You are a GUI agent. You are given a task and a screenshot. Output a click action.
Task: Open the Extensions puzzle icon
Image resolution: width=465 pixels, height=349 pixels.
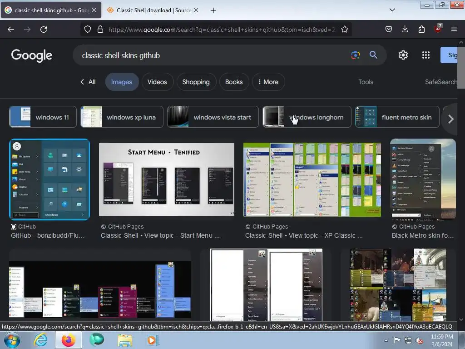[x=421, y=29]
